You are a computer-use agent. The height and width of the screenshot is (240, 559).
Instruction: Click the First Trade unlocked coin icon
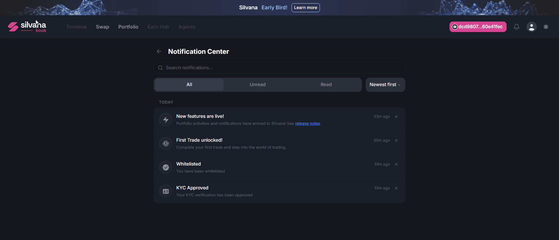166,143
